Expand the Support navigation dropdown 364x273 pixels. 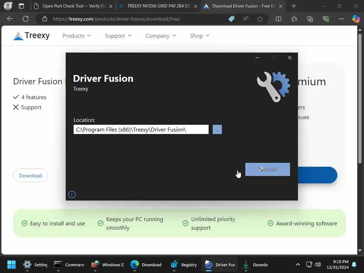pyautogui.click(x=118, y=36)
